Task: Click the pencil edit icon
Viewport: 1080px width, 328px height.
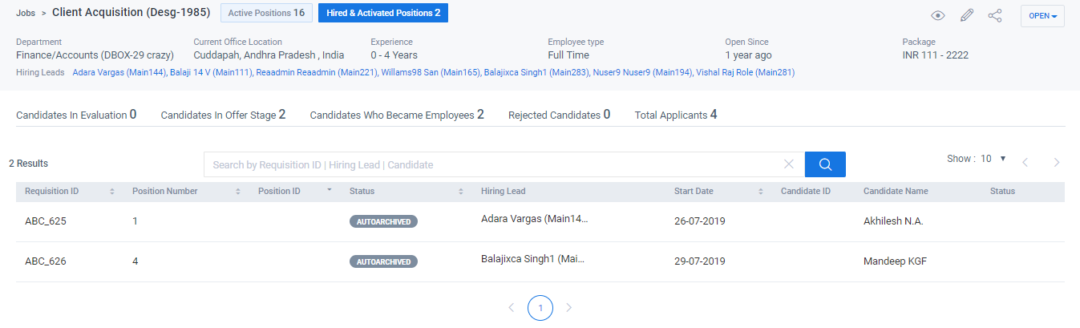Action: click(x=967, y=16)
